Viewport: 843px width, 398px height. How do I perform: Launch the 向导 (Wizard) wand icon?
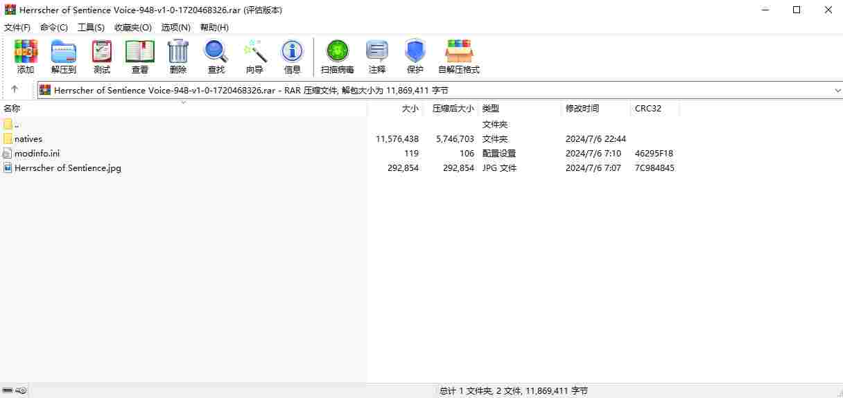coord(254,51)
